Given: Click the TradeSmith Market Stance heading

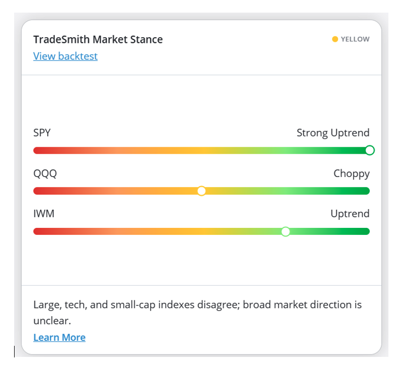Looking at the screenshot, I should (98, 39).
